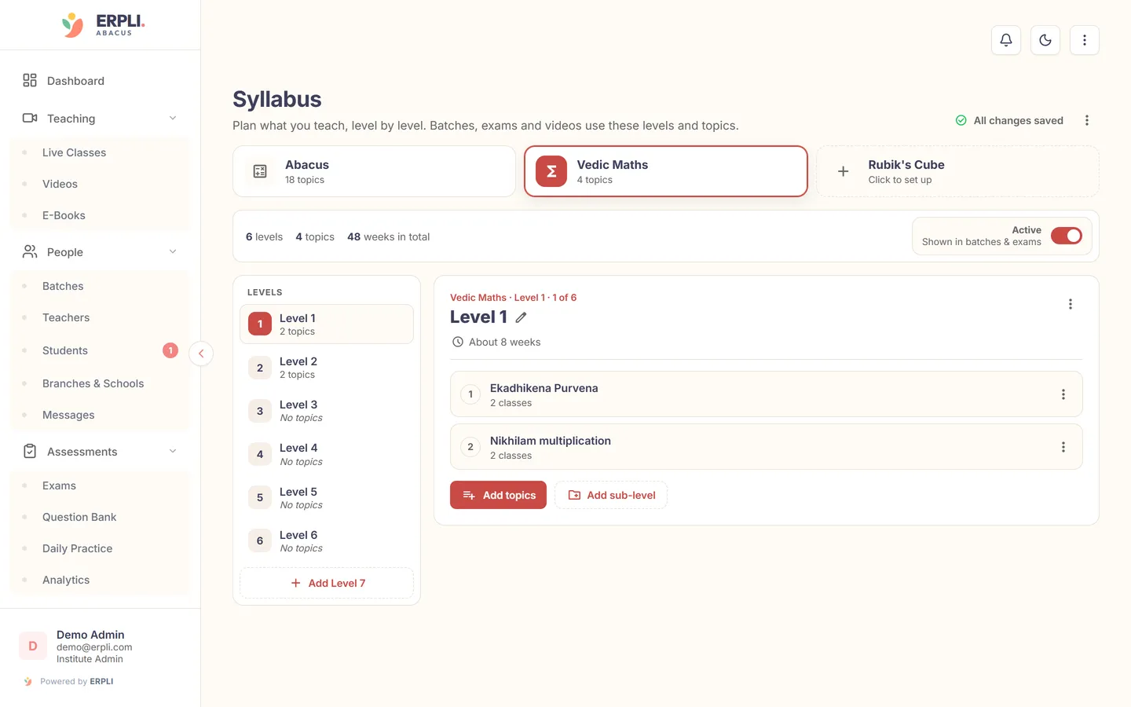Open the notifications bell
This screenshot has height=707, width=1131.
pos(1006,40)
